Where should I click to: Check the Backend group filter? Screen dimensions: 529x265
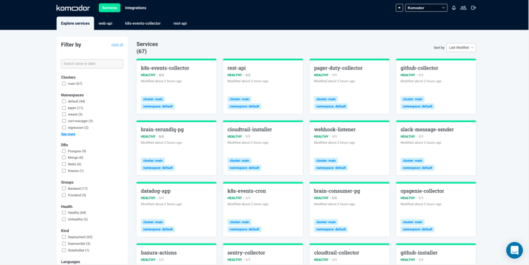tap(64, 188)
